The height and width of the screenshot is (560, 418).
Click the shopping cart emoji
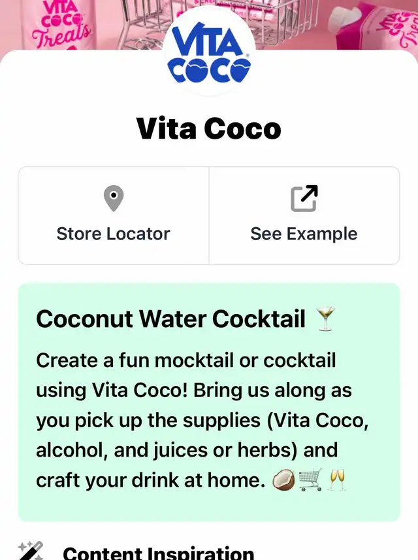pyautogui.click(x=310, y=480)
